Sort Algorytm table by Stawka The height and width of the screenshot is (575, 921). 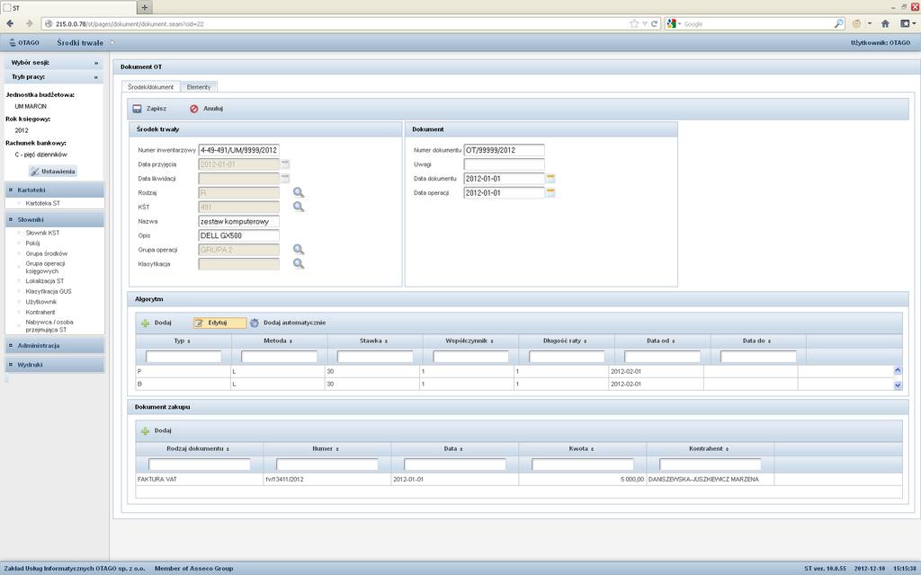pos(373,341)
